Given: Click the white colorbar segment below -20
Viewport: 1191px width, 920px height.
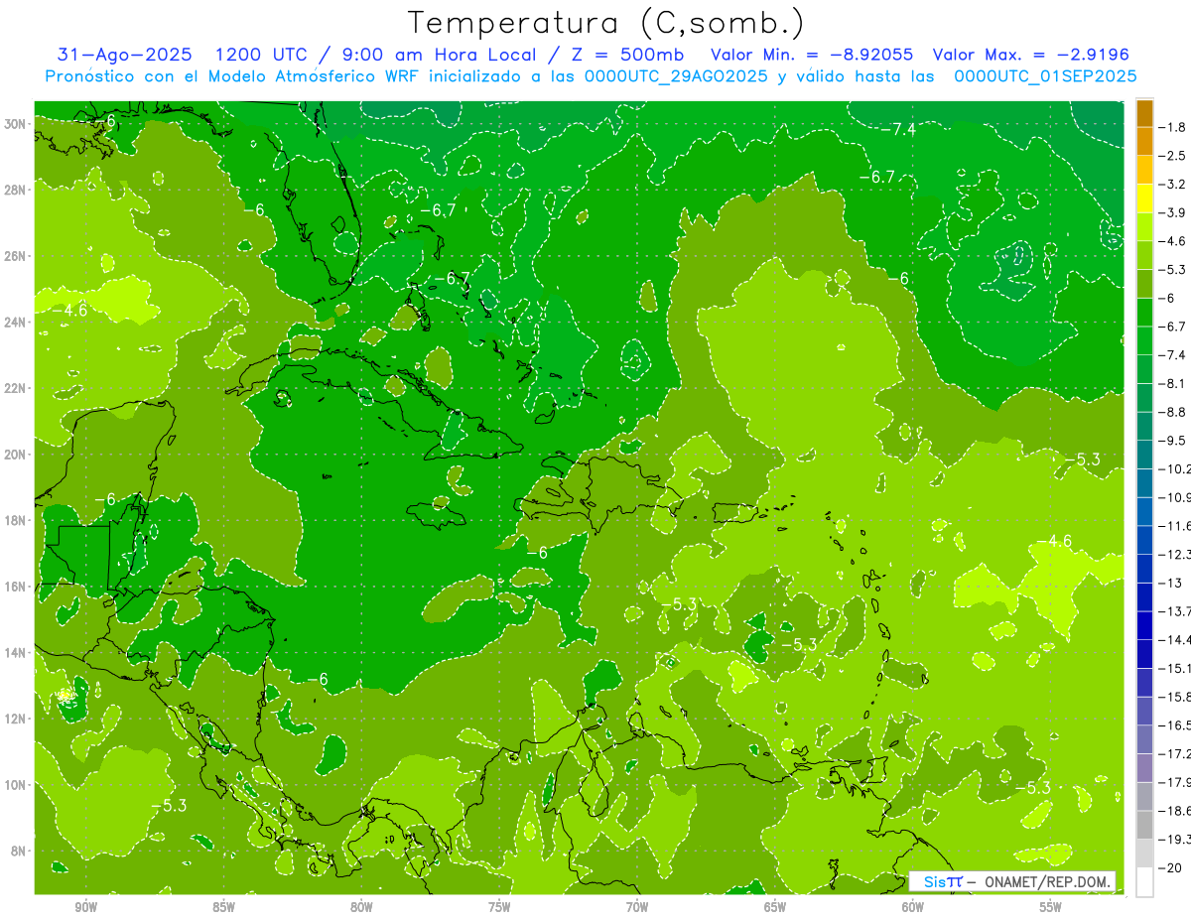Looking at the screenshot, I should click(1144, 881).
